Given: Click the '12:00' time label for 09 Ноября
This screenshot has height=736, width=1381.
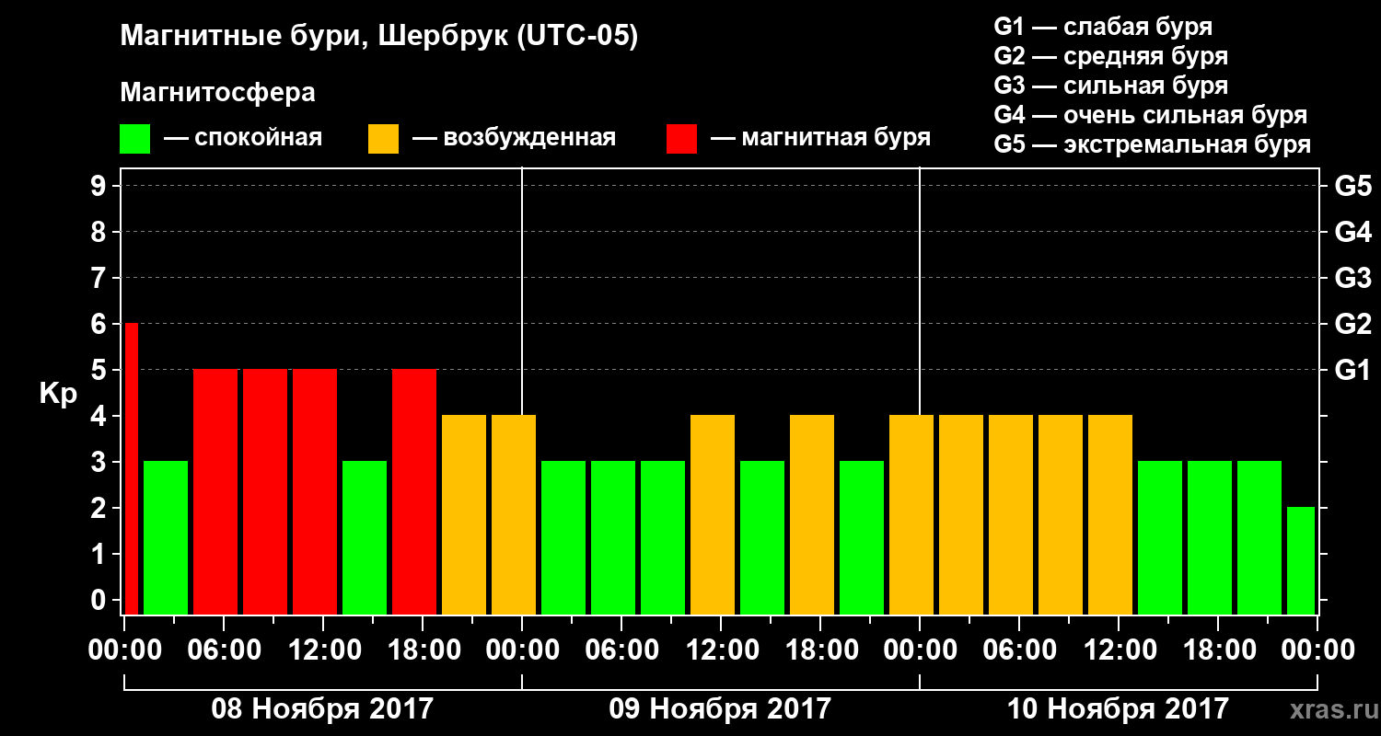Looking at the screenshot, I should [x=721, y=650].
